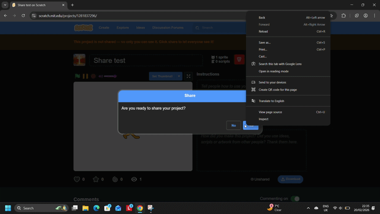Click the red stop sign icon
This screenshot has width=380, height=214.
93,76
